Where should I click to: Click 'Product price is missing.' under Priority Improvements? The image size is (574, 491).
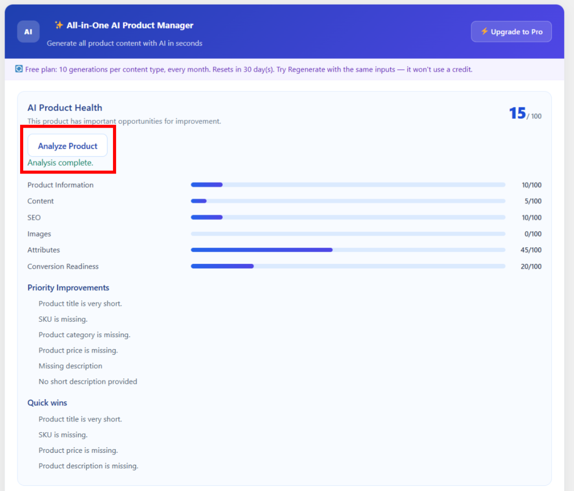(x=78, y=351)
